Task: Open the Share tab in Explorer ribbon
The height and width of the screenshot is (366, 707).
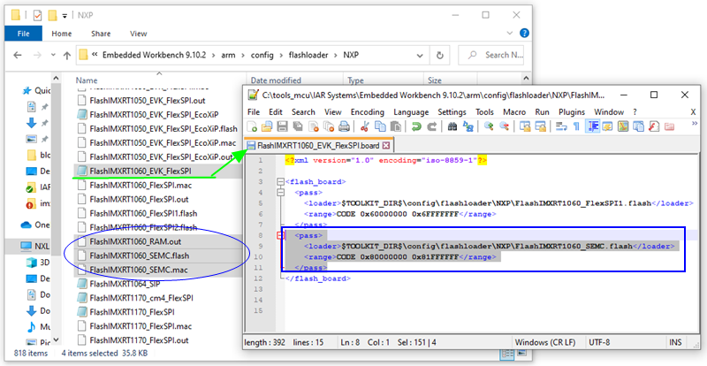Action: pyautogui.click(x=101, y=34)
